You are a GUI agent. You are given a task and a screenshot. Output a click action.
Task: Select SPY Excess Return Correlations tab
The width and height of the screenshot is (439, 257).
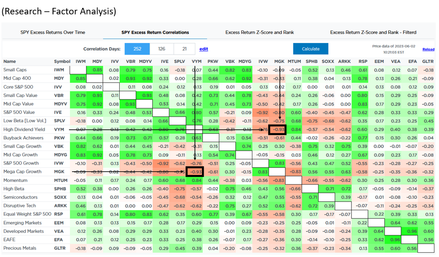pyautogui.click(x=155, y=32)
